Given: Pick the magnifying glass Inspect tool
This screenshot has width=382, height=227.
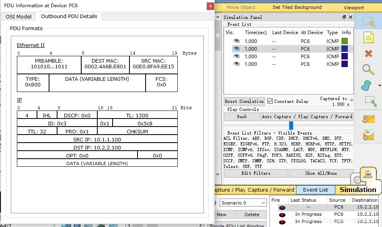Looking at the screenshot, I should (368, 70).
